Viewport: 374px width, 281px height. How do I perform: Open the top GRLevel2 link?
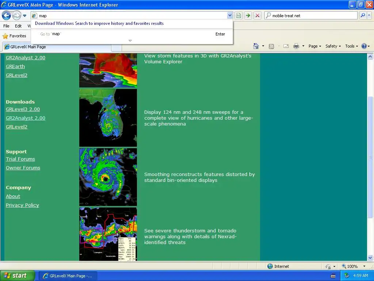16,75
